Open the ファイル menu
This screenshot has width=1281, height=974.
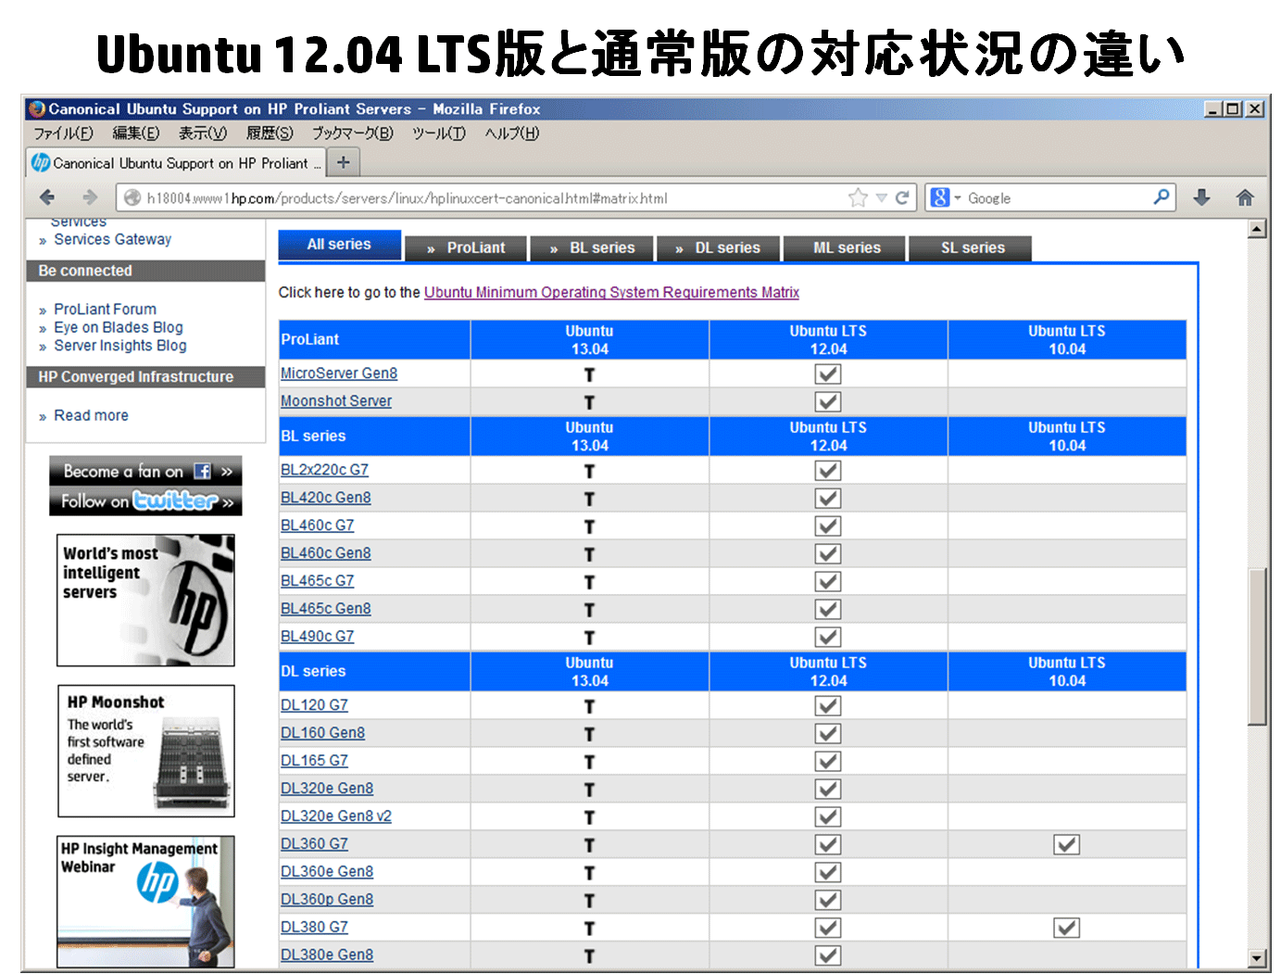(x=63, y=133)
